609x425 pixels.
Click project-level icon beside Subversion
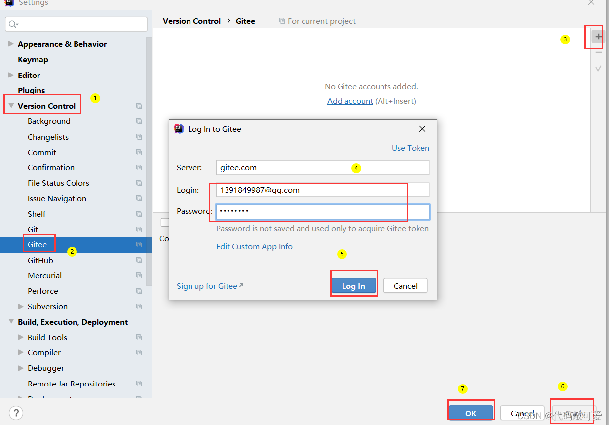(x=139, y=307)
